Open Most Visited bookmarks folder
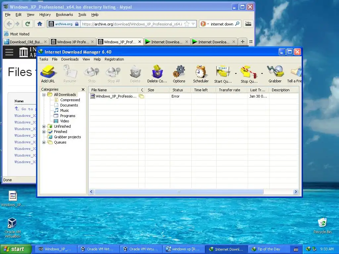Image resolution: width=339 pixels, height=254 pixels. pyautogui.click(x=17, y=34)
